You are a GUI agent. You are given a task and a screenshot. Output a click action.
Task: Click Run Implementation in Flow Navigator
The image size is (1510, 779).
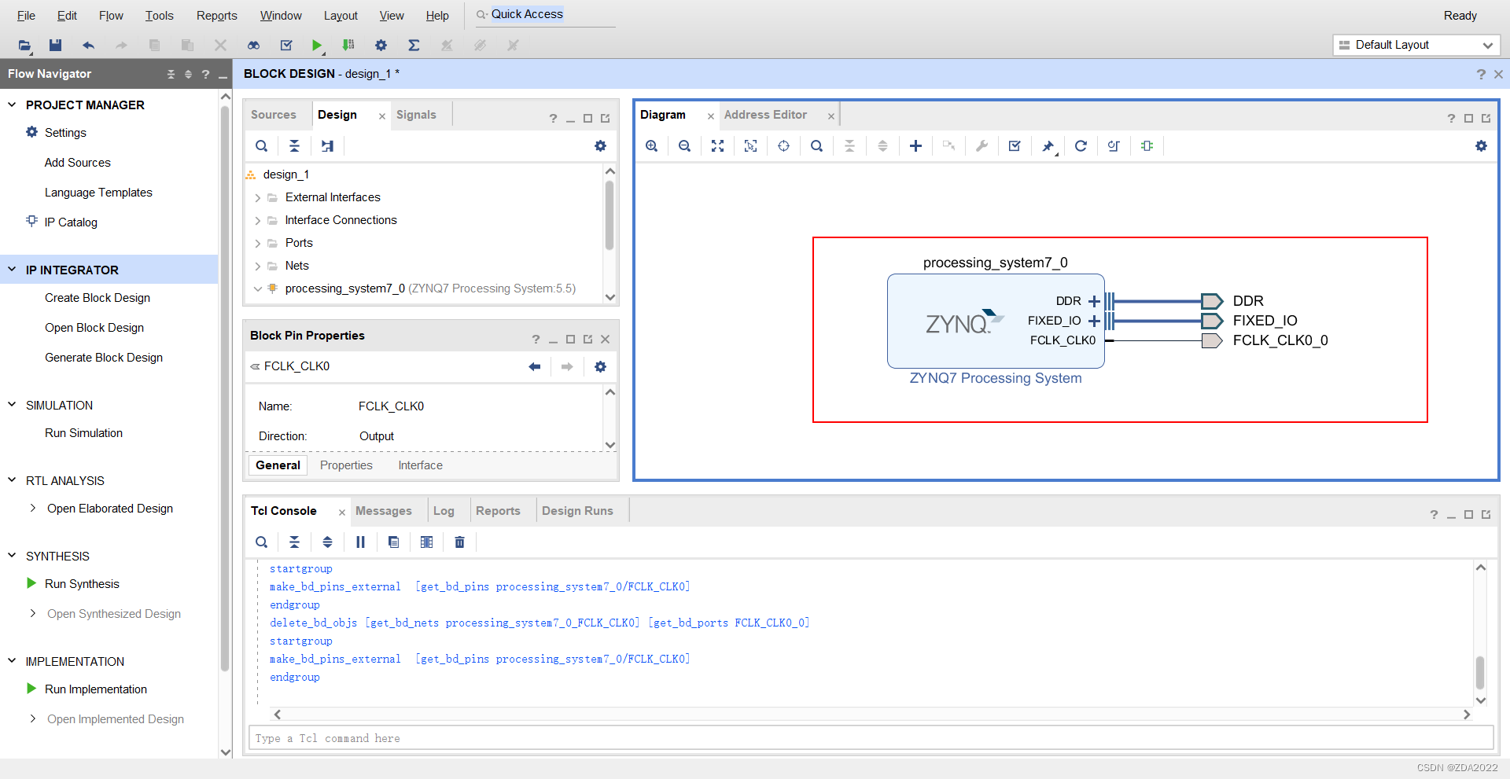(96, 689)
